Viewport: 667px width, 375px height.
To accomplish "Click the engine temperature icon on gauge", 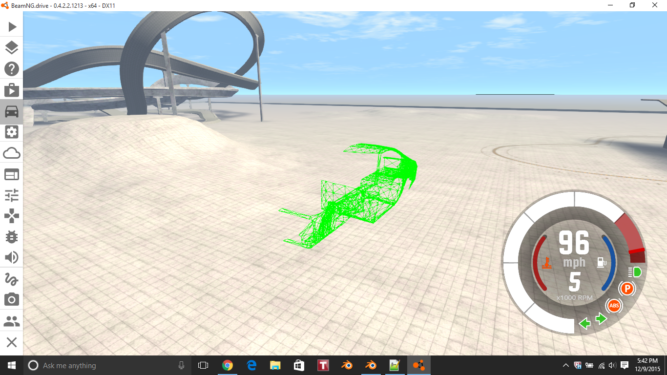I will tap(548, 262).
